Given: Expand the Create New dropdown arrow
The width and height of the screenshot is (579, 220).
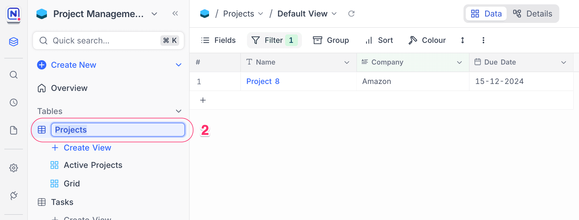Looking at the screenshot, I should point(179,65).
